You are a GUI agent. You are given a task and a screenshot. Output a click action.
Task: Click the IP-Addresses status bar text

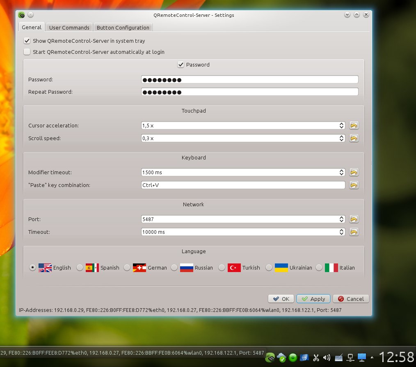pos(180,310)
